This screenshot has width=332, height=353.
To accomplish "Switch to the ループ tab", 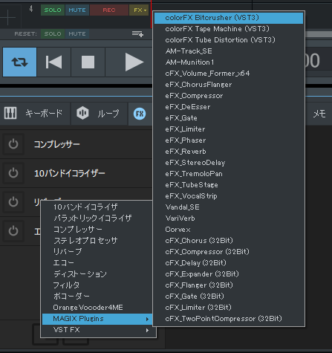I will point(99,114).
